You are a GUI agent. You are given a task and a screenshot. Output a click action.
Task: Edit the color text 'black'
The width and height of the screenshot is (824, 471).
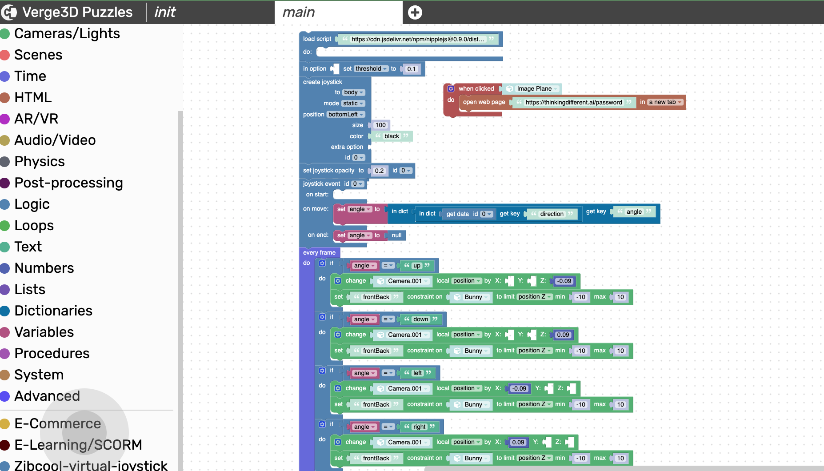click(392, 136)
